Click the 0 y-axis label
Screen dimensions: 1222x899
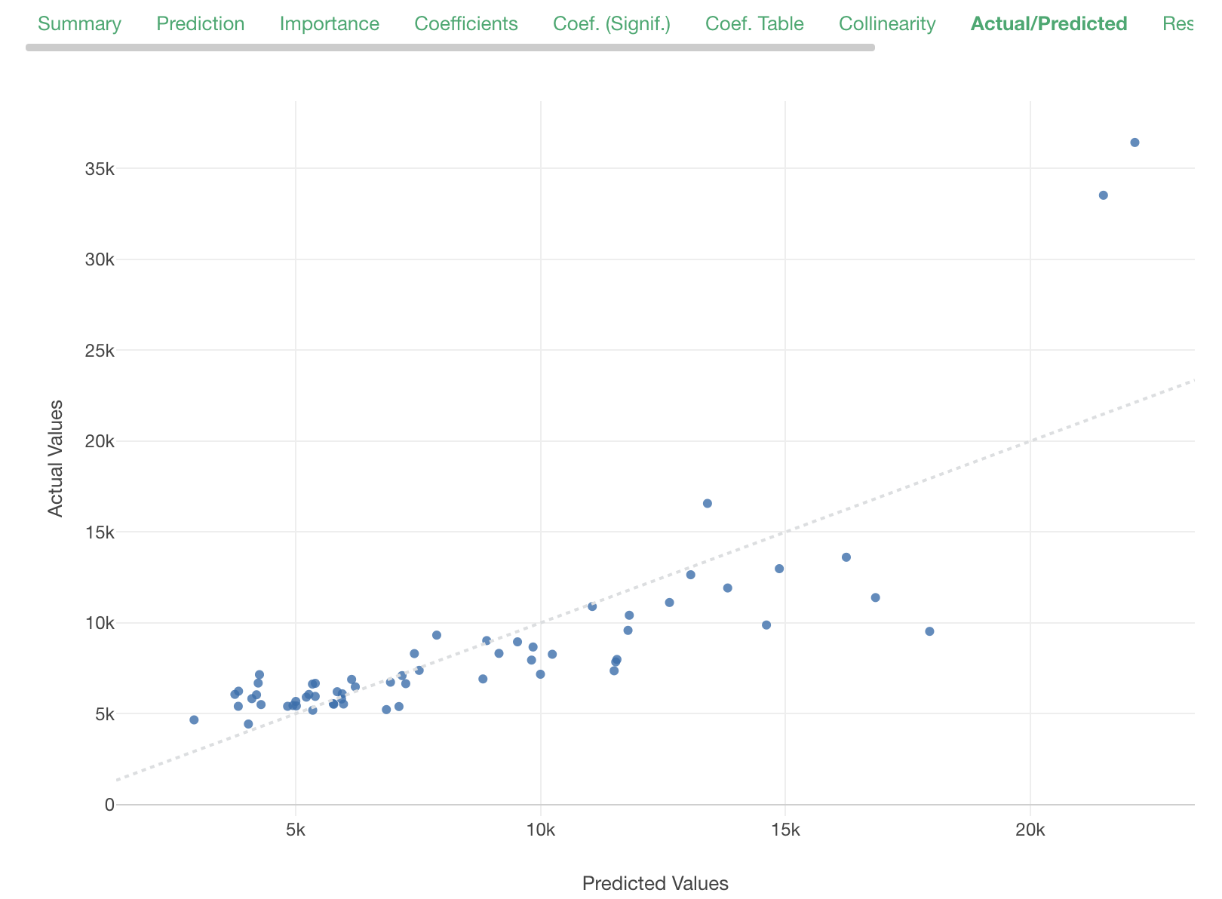point(110,805)
